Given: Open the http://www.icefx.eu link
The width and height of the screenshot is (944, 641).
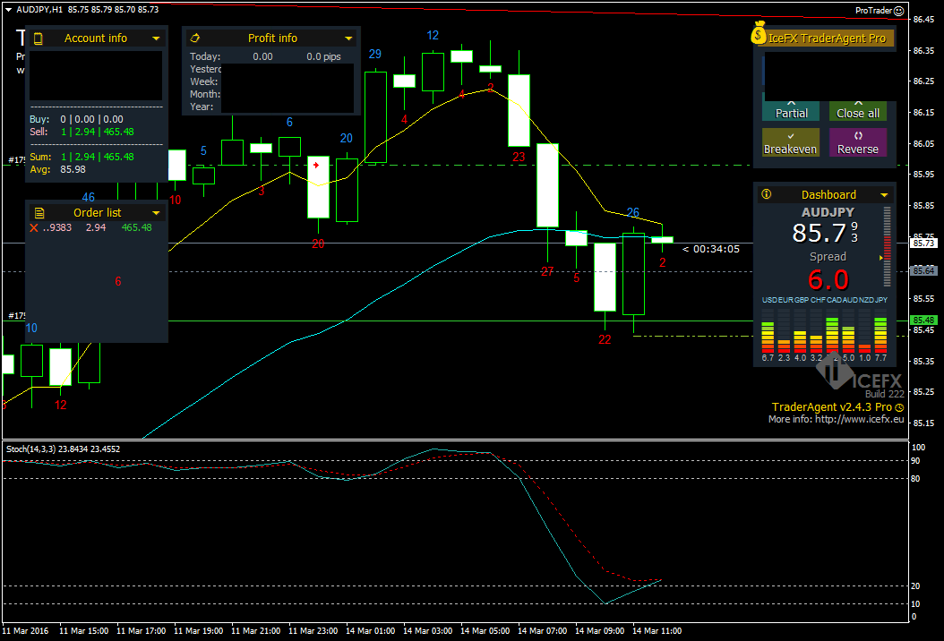Looking at the screenshot, I should click(x=859, y=419).
